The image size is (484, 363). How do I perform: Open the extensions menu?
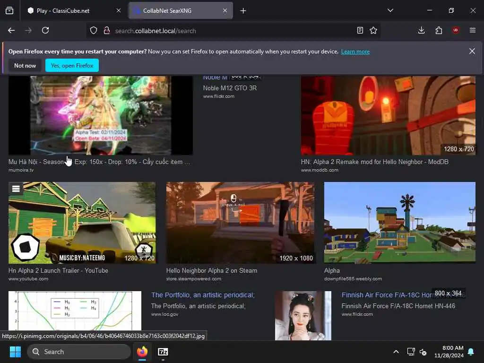click(439, 30)
